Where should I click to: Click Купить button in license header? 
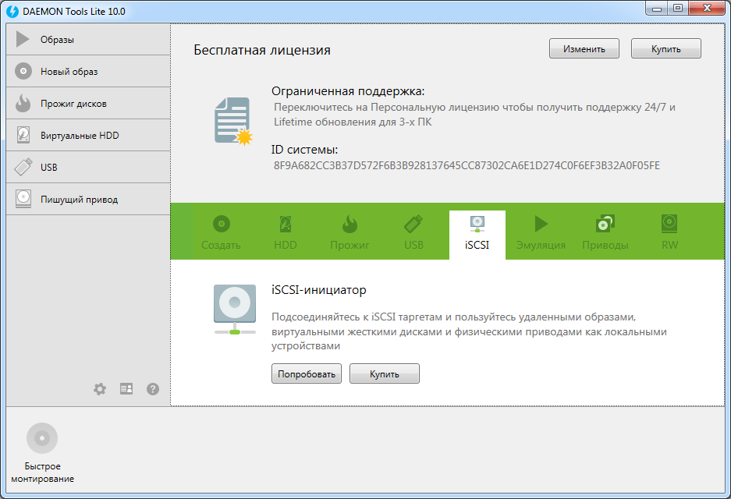click(x=665, y=49)
